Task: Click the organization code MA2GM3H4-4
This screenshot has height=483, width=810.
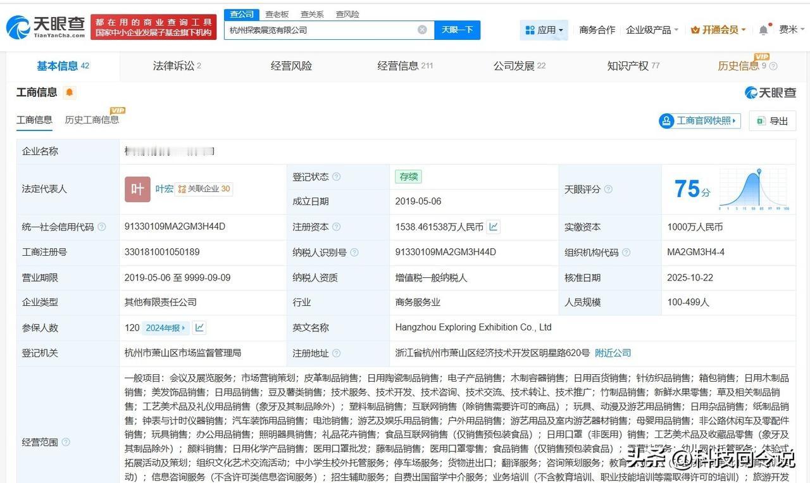Action: (695, 252)
